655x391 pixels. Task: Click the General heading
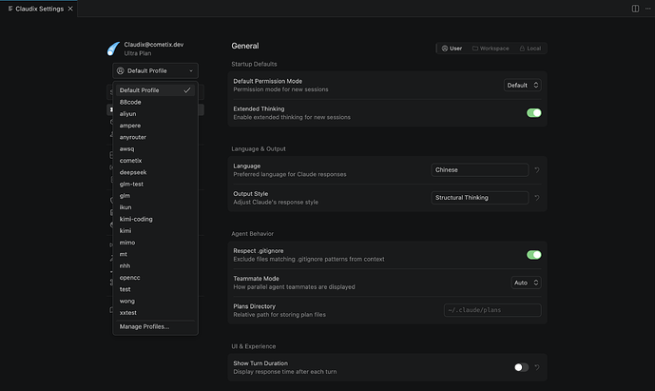tap(245, 46)
